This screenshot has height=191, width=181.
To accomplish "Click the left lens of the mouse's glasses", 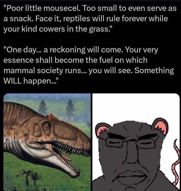I will (x=114, y=142).
